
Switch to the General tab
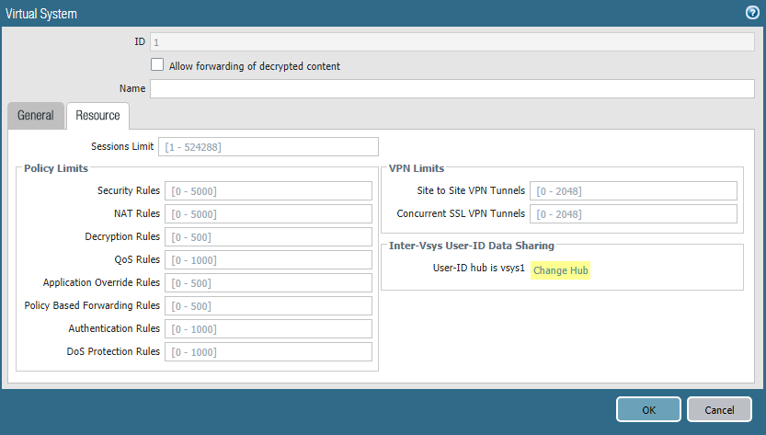pos(36,116)
